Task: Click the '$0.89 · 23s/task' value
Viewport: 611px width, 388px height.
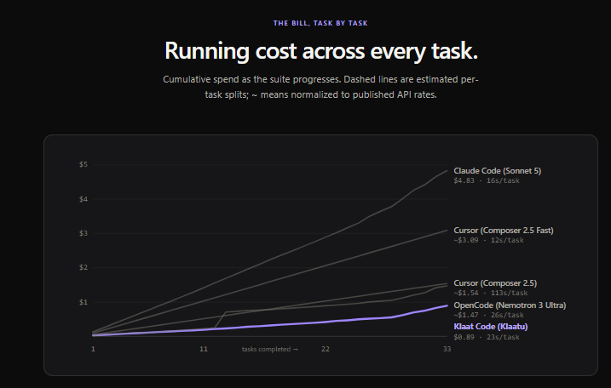Action: pos(487,337)
